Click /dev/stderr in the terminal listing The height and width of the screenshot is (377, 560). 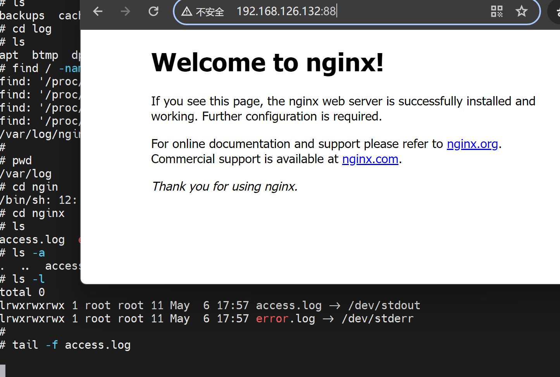(377, 318)
